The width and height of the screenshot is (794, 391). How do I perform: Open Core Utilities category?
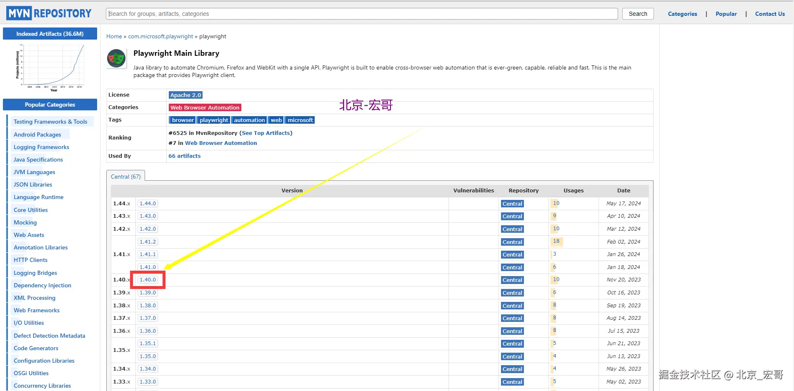tap(31, 210)
